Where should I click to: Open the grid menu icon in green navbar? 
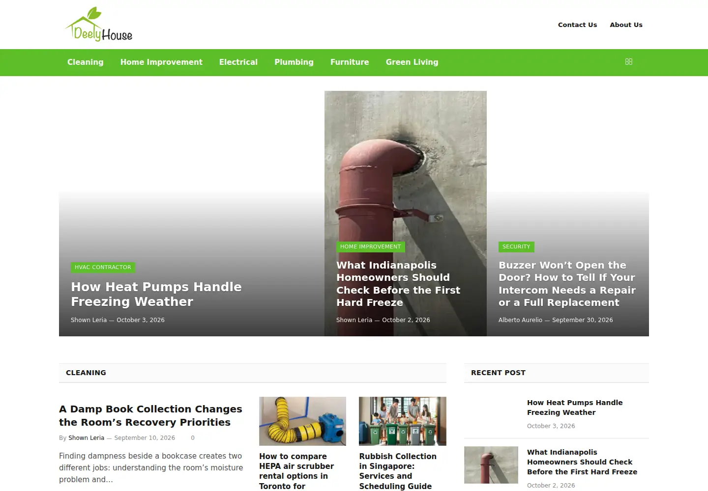[628, 62]
